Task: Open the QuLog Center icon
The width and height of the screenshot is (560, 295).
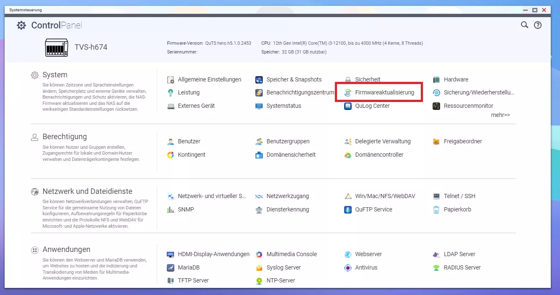Action: [348, 106]
